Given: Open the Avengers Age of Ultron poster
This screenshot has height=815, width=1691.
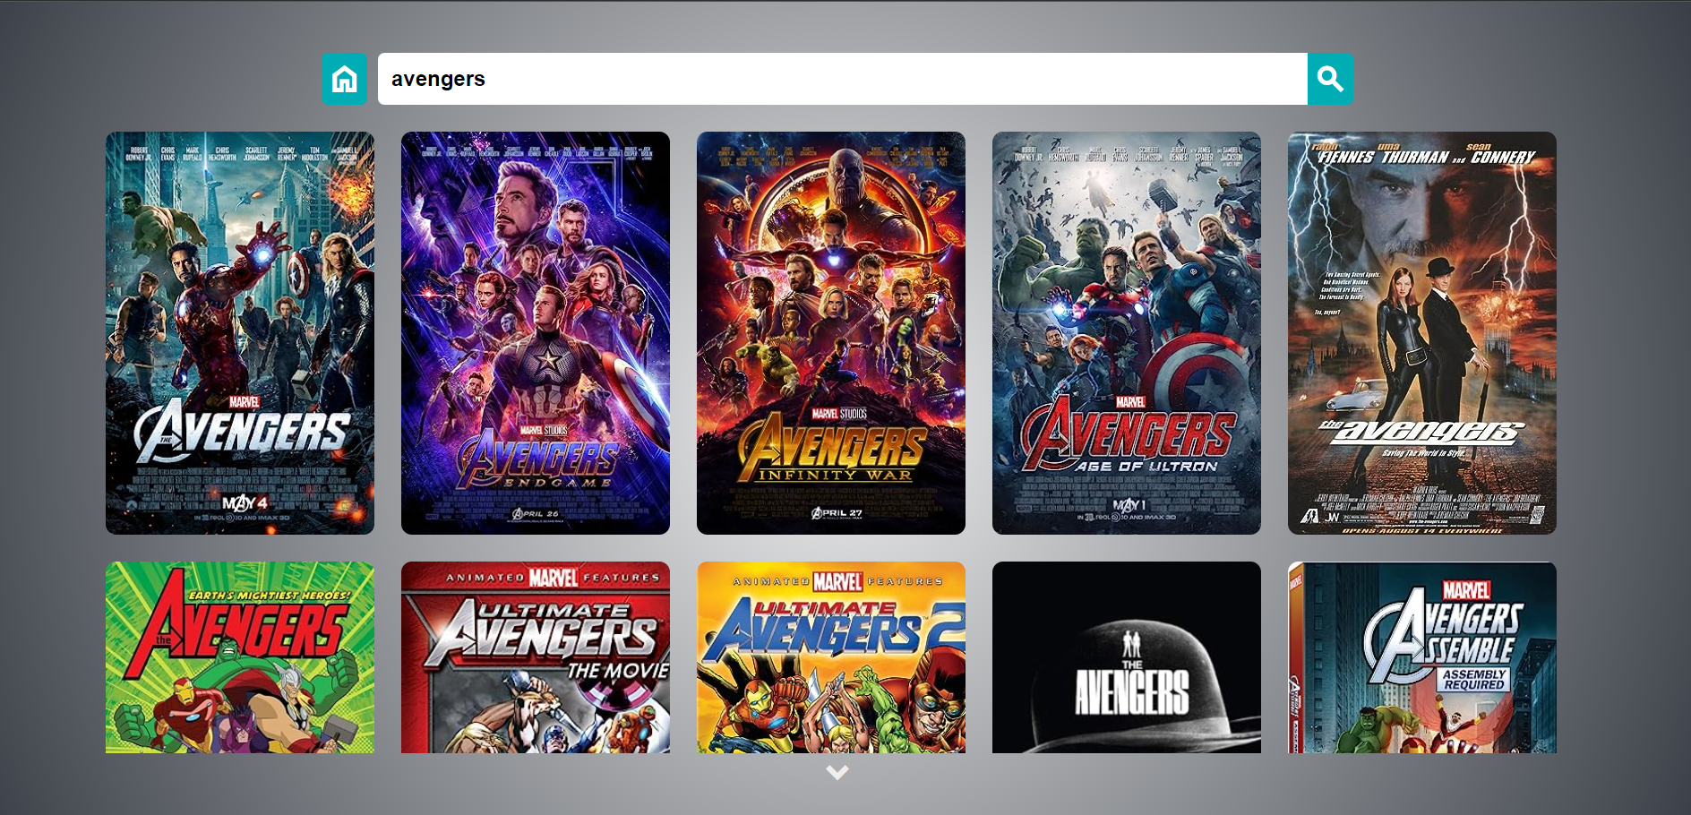Looking at the screenshot, I should pos(1127,333).
